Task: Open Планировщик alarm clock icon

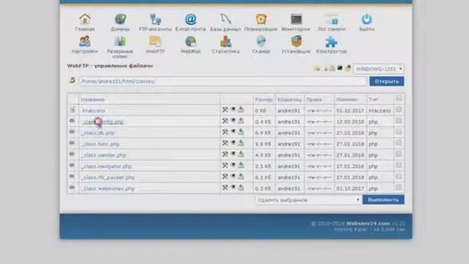Action: (x=261, y=19)
